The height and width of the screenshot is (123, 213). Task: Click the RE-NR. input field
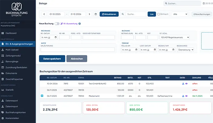pos(64,37)
